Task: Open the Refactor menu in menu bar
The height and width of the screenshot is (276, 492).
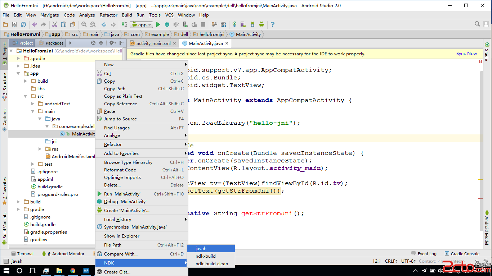Action: [x=108, y=15]
